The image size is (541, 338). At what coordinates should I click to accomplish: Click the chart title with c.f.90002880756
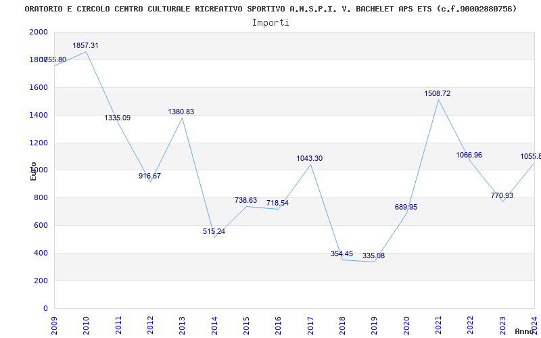pyautogui.click(x=270, y=9)
